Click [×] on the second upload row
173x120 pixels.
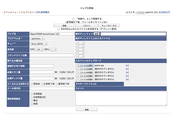pos(127,69)
